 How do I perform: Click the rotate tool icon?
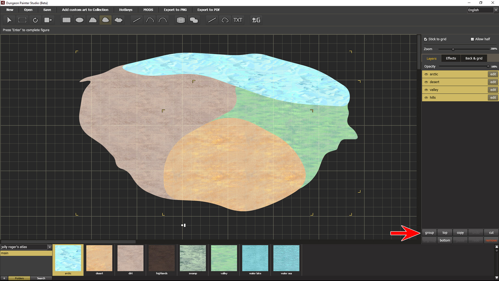(x=35, y=20)
